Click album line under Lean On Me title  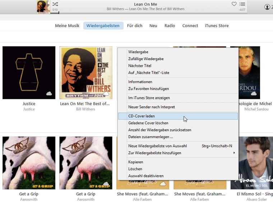[145, 9]
